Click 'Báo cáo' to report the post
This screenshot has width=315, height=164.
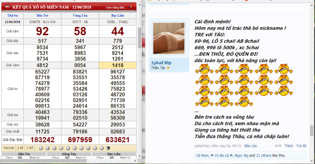tap(251, 146)
